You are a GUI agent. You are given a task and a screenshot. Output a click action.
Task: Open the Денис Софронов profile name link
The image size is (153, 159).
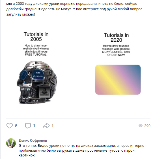click(33, 141)
